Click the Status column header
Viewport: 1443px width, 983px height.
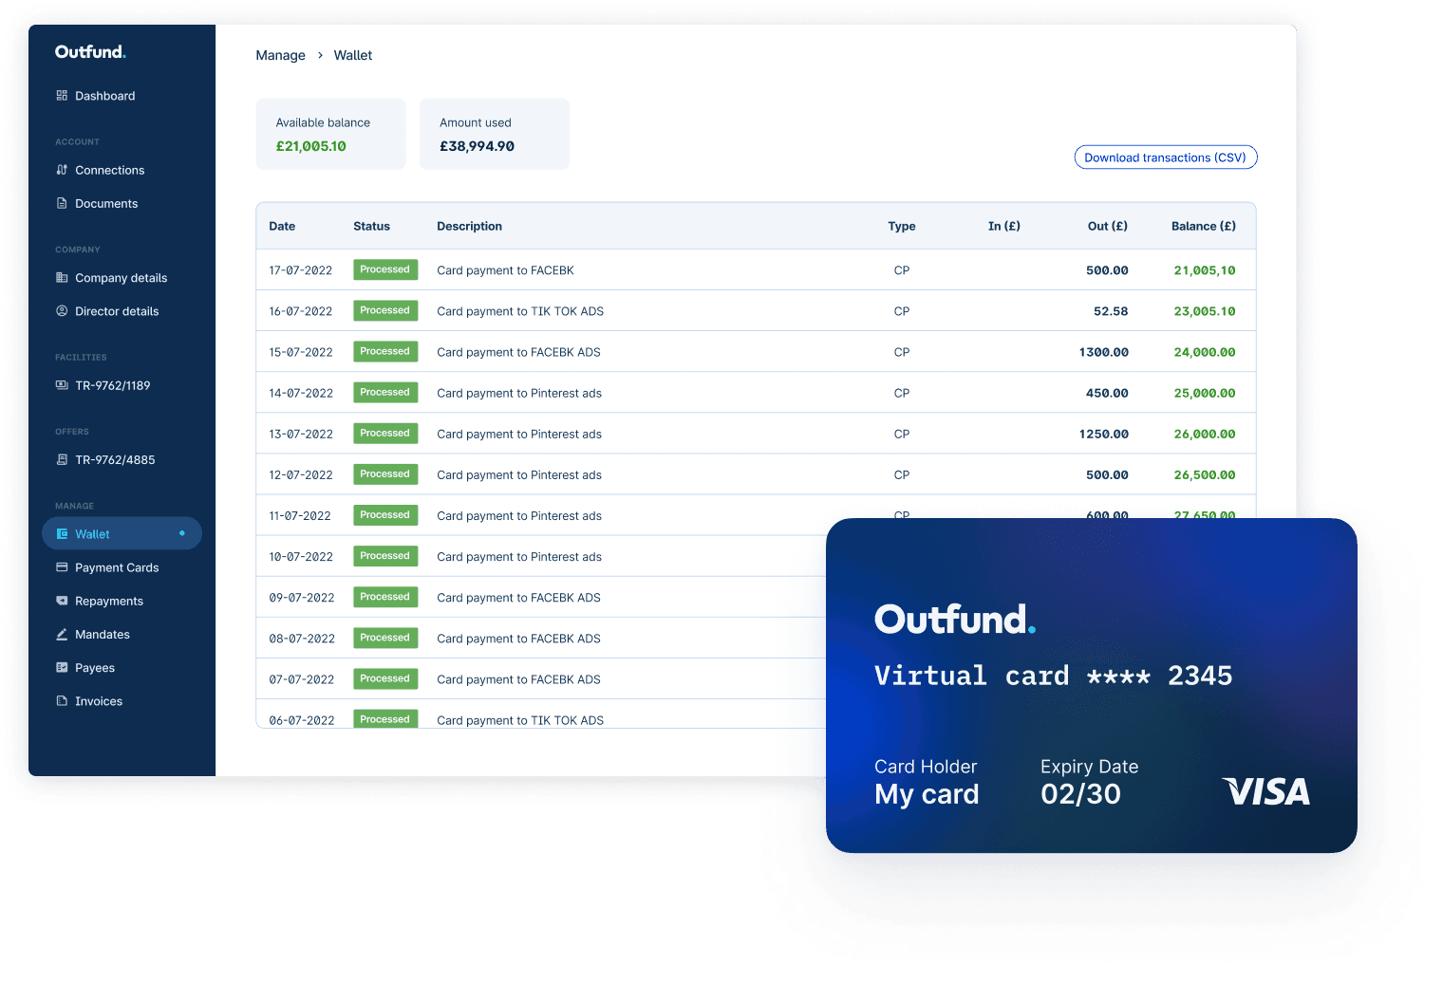[371, 226]
